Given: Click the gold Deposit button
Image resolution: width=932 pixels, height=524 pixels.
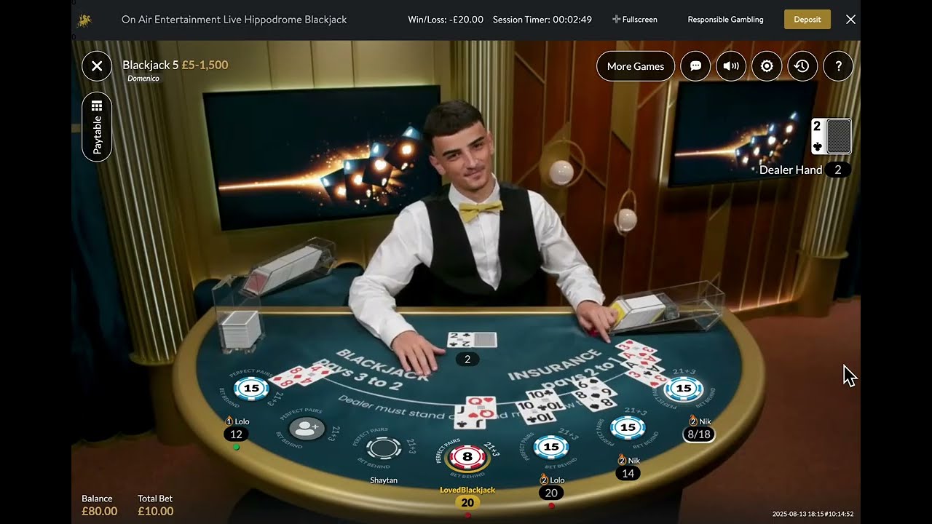Looking at the screenshot, I should pyautogui.click(x=807, y=20).
